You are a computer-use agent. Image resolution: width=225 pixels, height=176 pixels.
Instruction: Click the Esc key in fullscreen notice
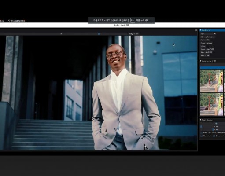click(x=133, y=20)
